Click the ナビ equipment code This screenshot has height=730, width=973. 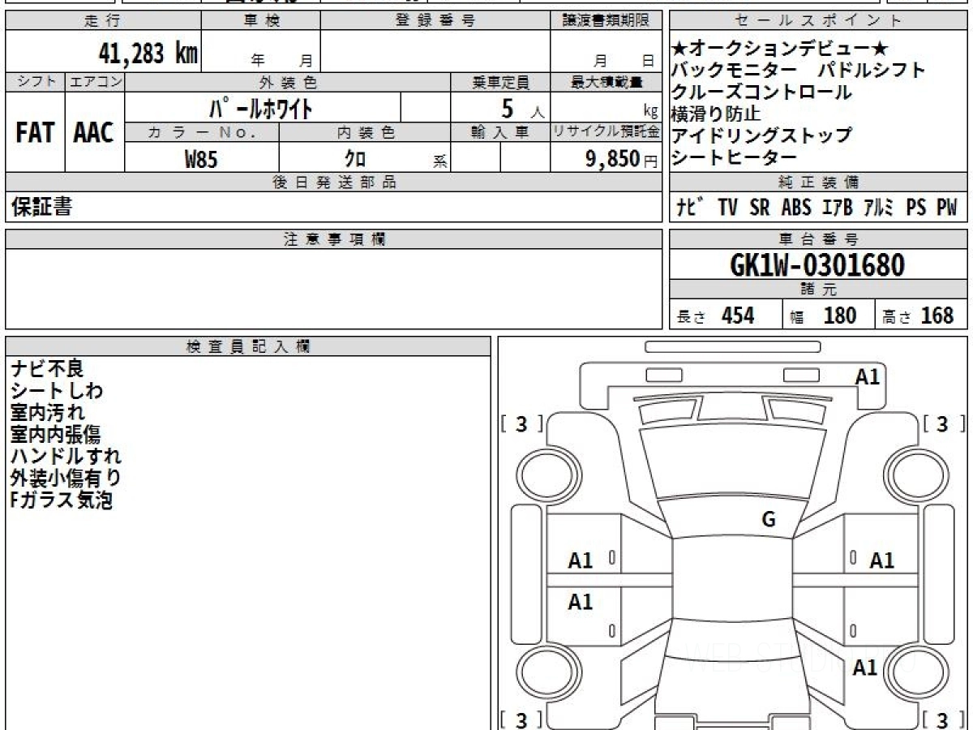690,208
